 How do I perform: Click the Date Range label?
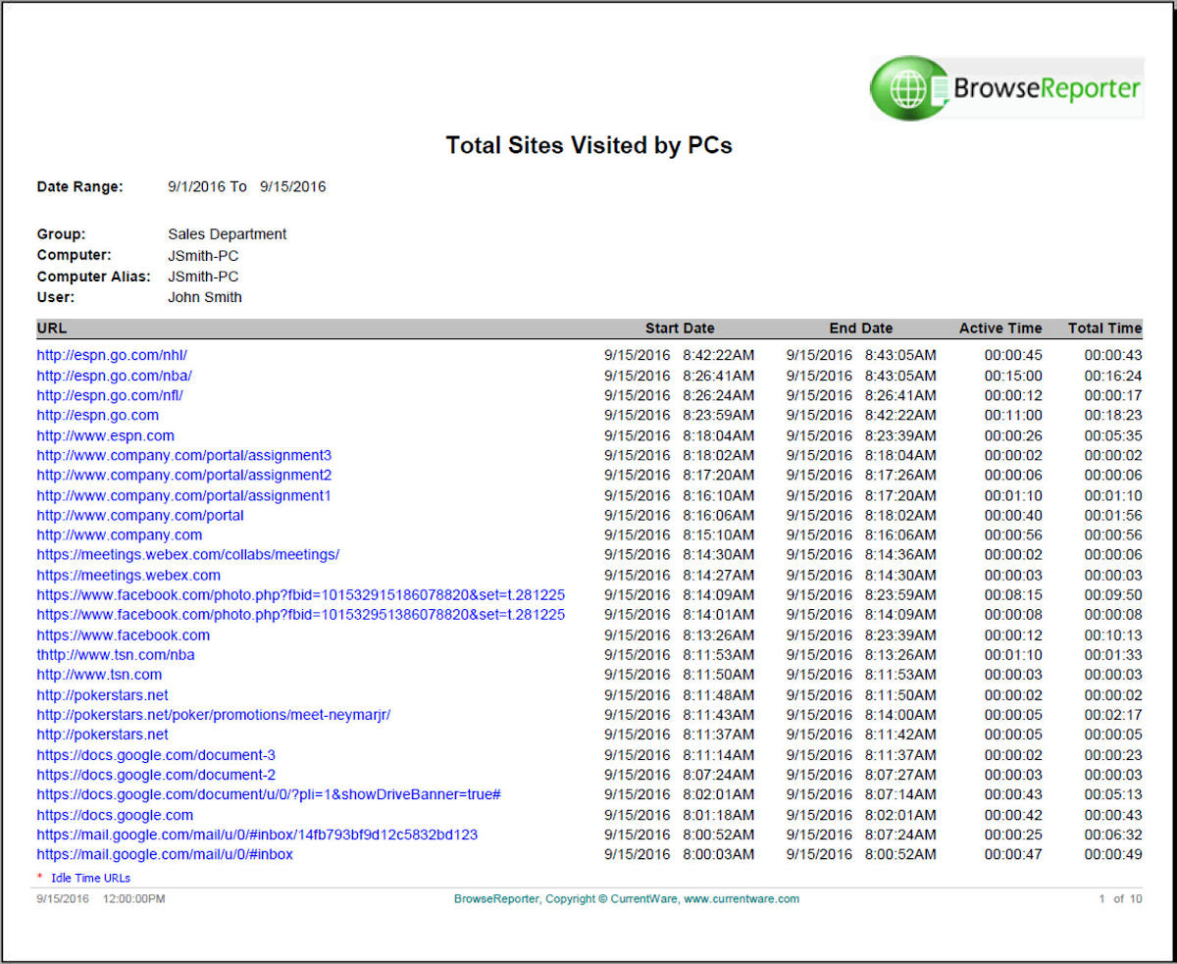point(80,186)
